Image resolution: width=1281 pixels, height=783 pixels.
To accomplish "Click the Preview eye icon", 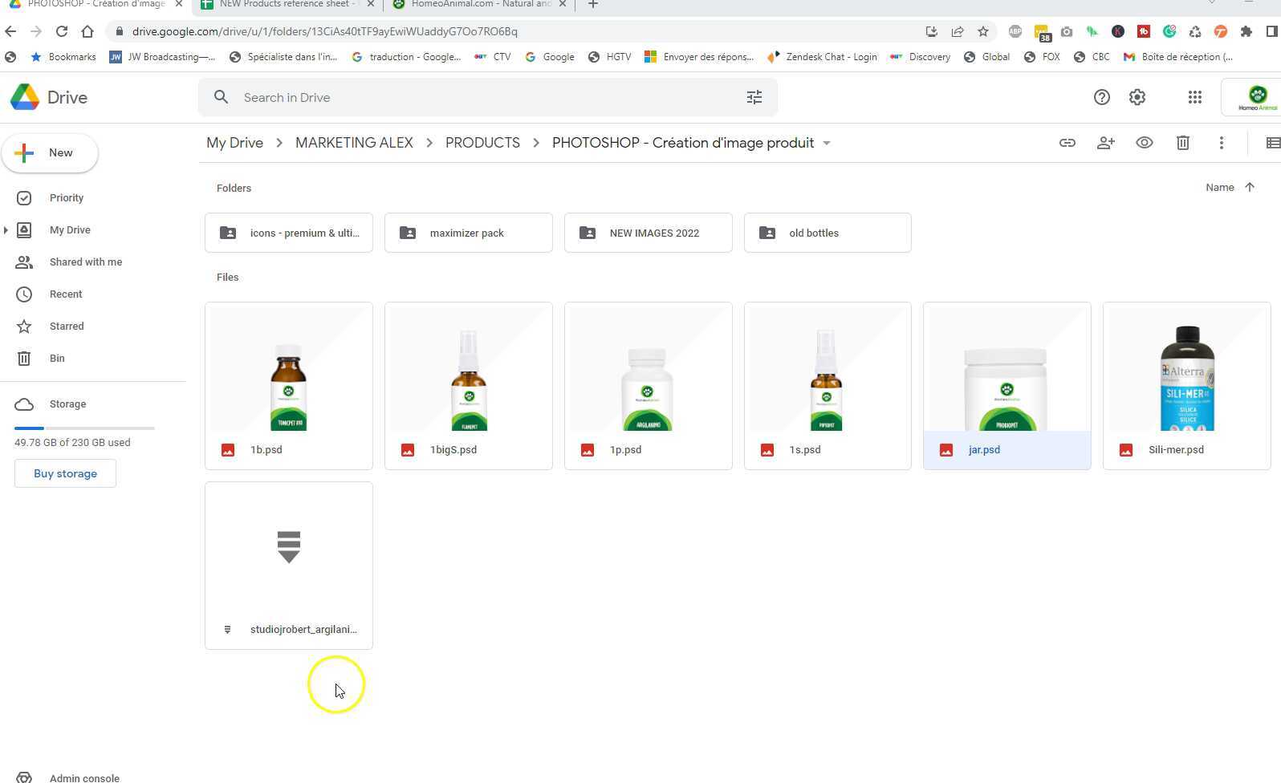I will 1144,143.
